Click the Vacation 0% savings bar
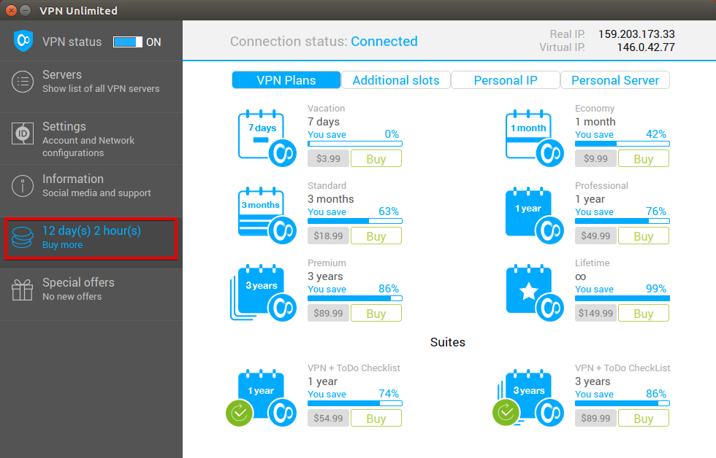Viewport: 716px width, 458px height. (x=355, y=144)
